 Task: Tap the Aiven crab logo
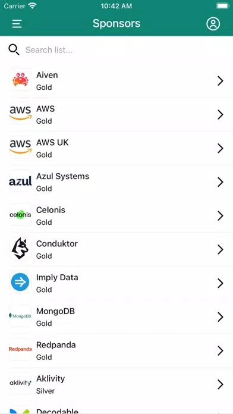pyautogui.click(x=20, y=80)
